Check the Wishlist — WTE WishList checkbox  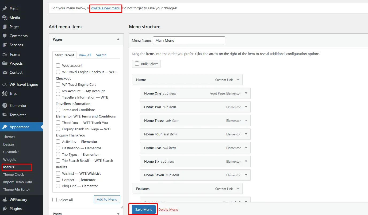[x=58, y=173]
